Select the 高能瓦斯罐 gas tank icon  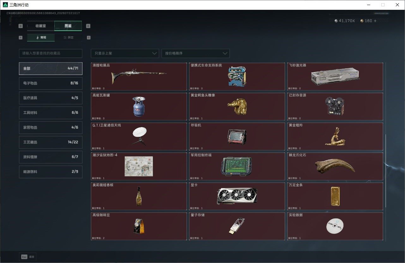[139, 107]
